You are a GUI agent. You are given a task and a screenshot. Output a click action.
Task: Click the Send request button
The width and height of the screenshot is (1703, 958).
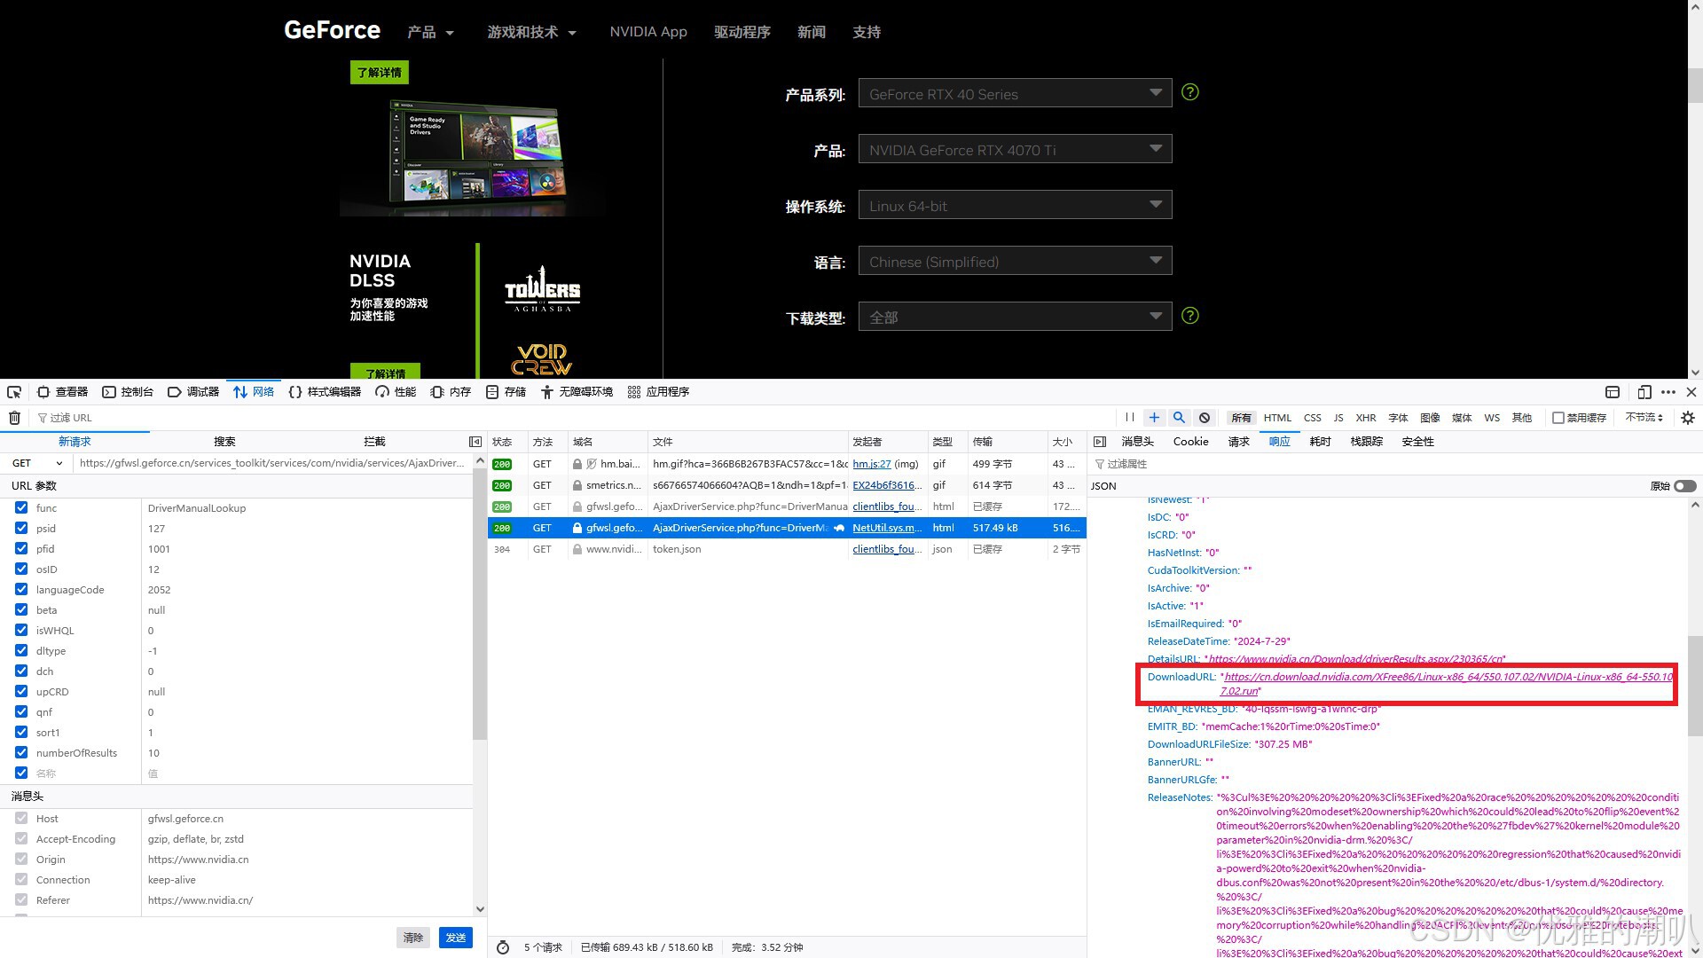coord(455,938)
